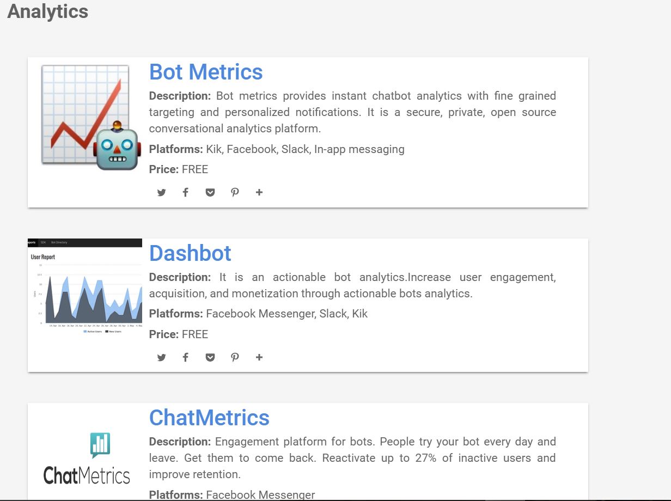Save Dashbot to Pocket
Screen dimensions: 671x501
(210, 357)
